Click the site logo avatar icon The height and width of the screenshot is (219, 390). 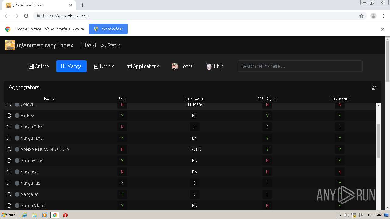click(9, 45)
